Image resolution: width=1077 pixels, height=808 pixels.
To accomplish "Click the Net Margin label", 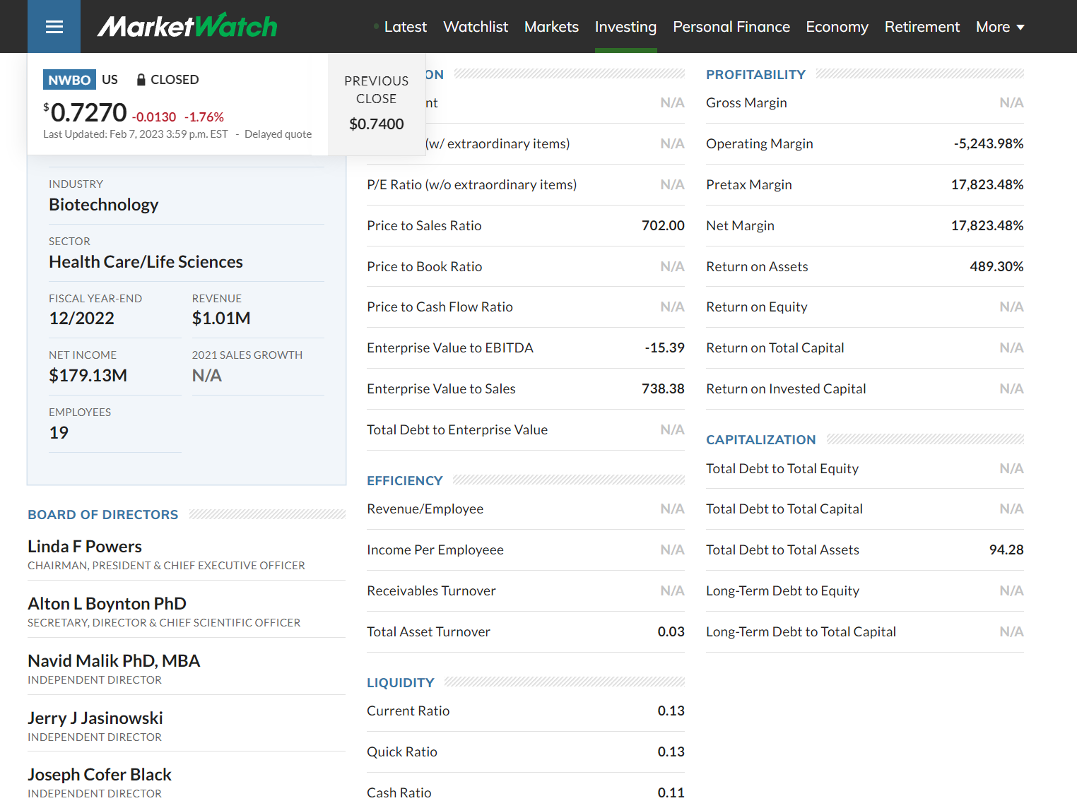I will click(x=740, y=226).
